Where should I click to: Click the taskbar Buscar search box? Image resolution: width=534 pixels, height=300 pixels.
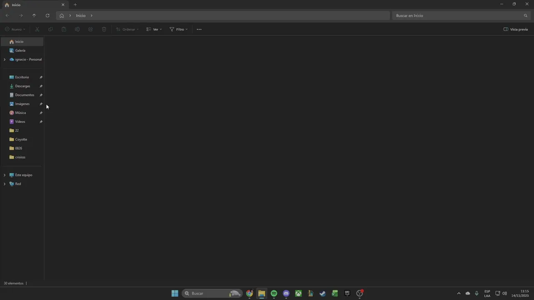tap(212, 293)
